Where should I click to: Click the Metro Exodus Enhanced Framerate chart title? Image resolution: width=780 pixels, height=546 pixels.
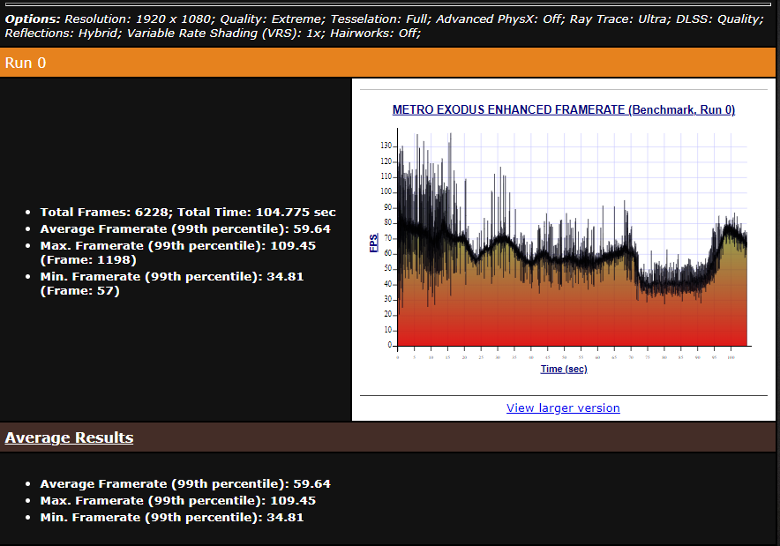(x=563, y=110)
